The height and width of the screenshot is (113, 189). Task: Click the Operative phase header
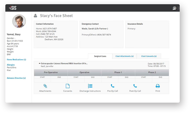84,73
